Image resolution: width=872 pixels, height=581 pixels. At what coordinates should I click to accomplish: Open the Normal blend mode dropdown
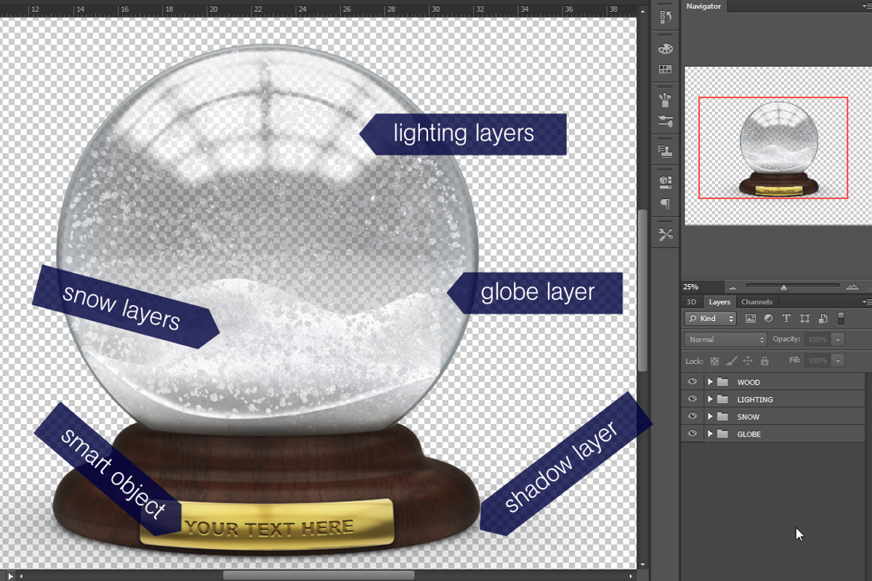(726, 339)
